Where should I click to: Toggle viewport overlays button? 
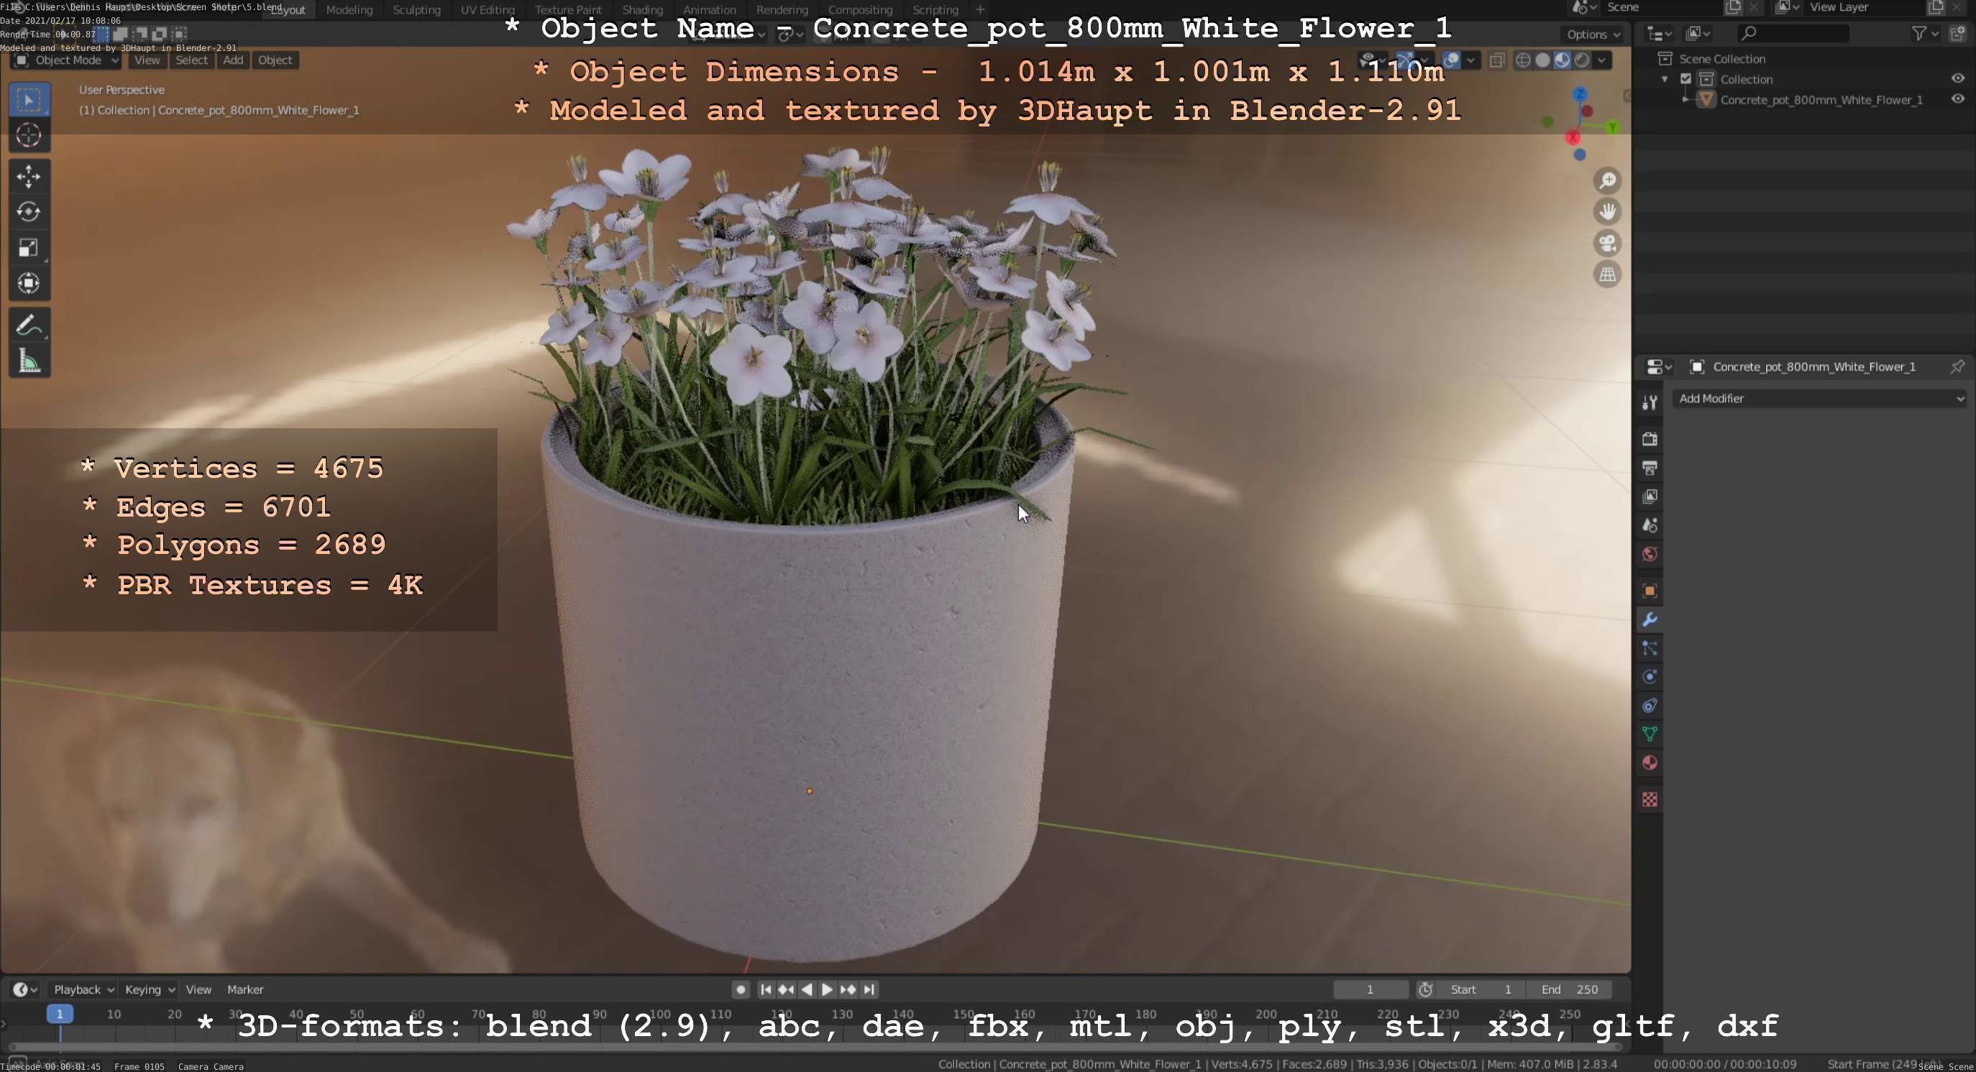pos(1450,60)
